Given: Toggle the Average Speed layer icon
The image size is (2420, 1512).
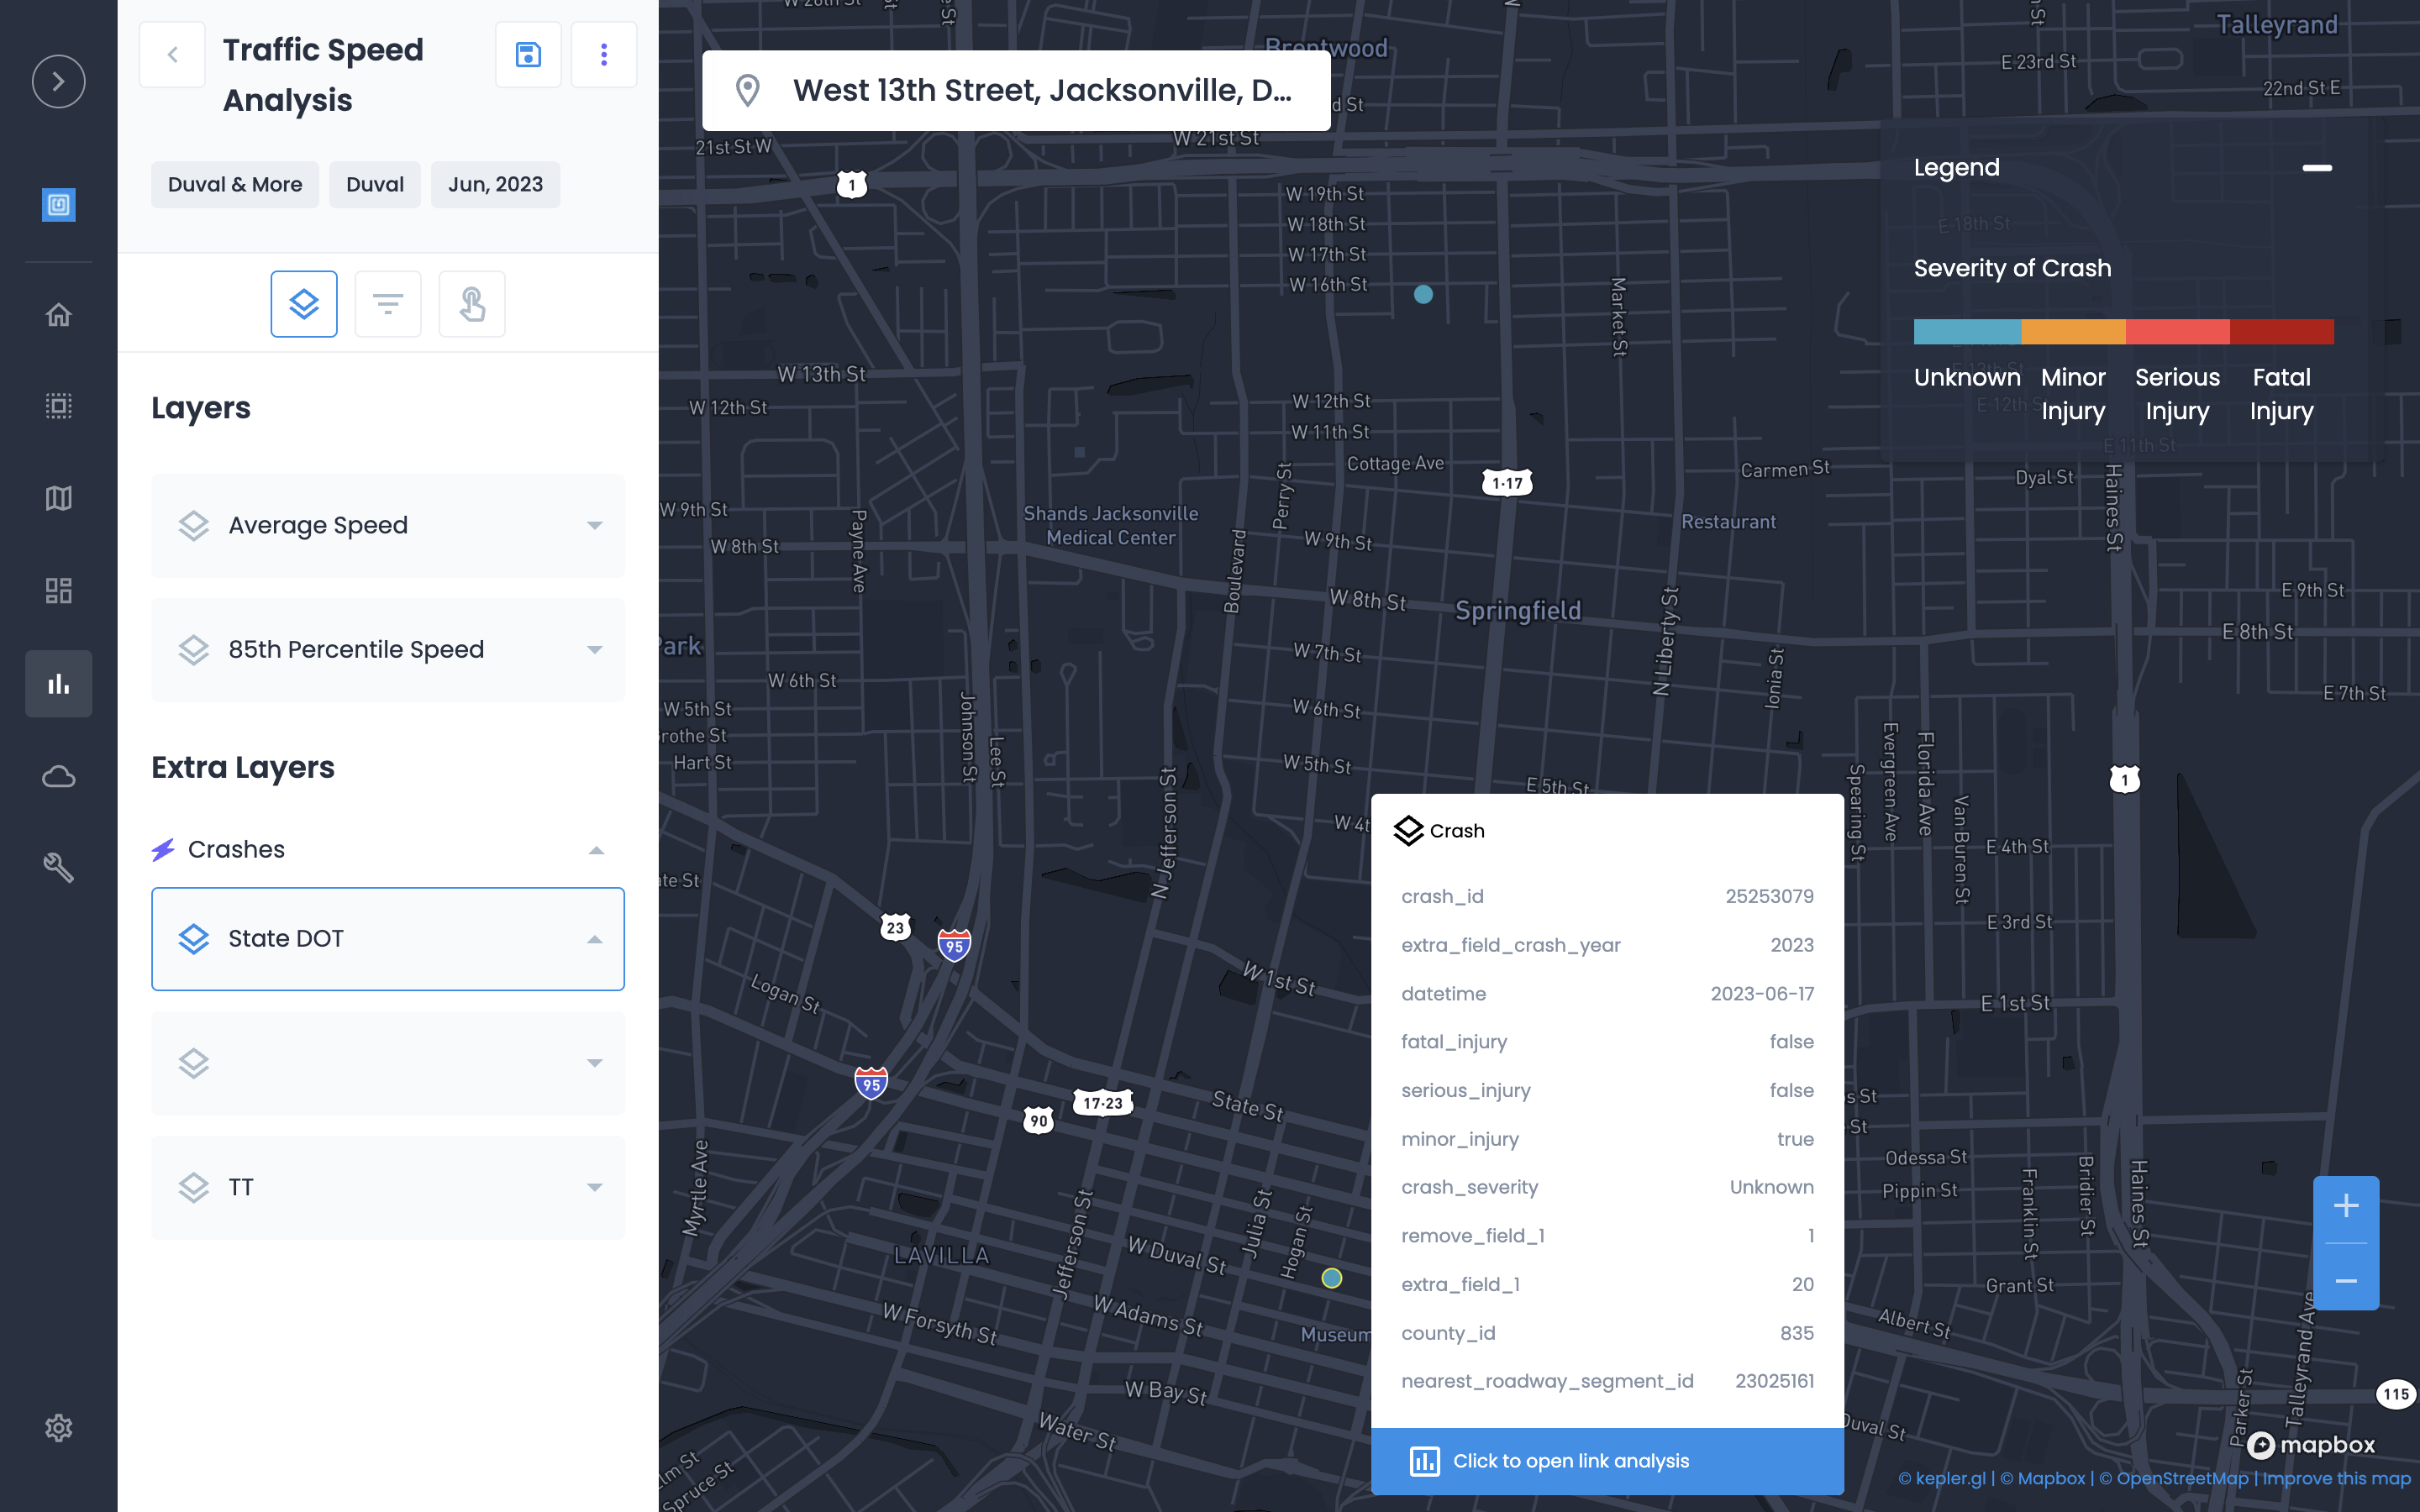Looking at the screenshot, I should (194, 526).
